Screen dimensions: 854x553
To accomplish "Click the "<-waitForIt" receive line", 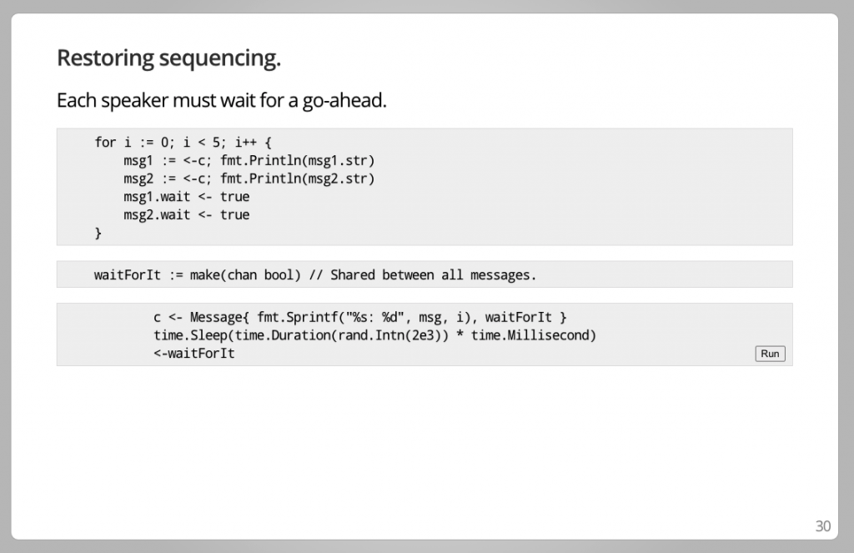I will click(193, 354).
